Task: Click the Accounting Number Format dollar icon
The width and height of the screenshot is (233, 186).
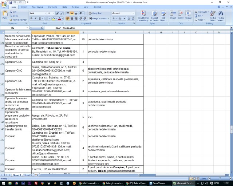Action: pos(114,19)
